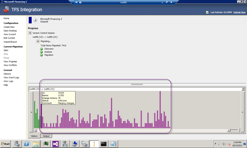Open Help in sidebar

tap(6, 85)
